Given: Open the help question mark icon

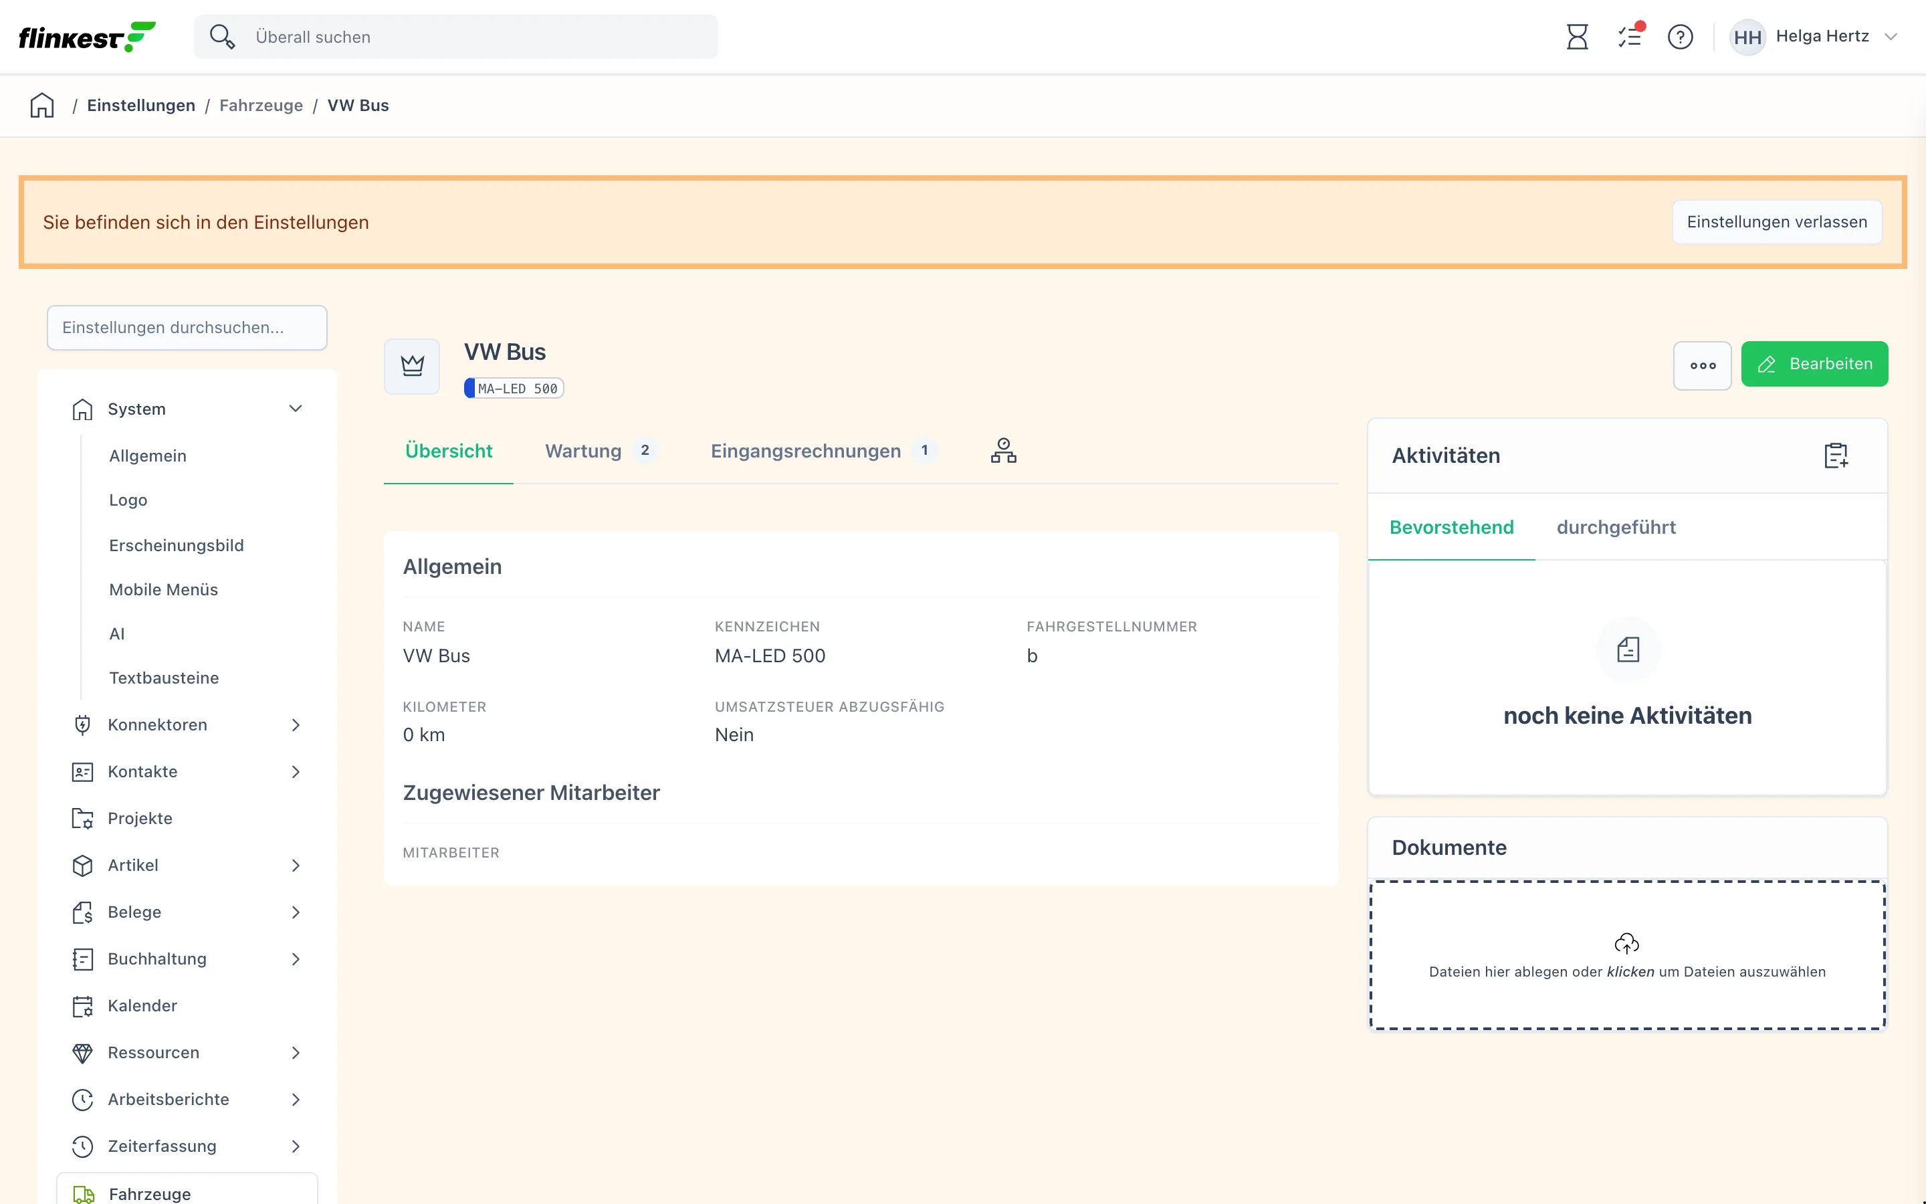Looking at the screenshot, I should [x=1680, y=37].
